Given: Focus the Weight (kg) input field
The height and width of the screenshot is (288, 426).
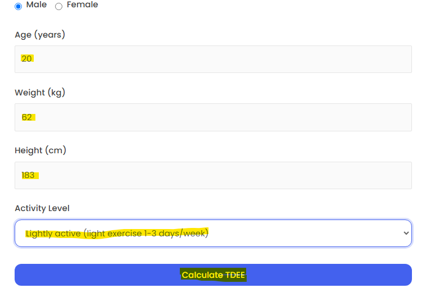Looking at the screenshot, I should click(x=213, y=117).
